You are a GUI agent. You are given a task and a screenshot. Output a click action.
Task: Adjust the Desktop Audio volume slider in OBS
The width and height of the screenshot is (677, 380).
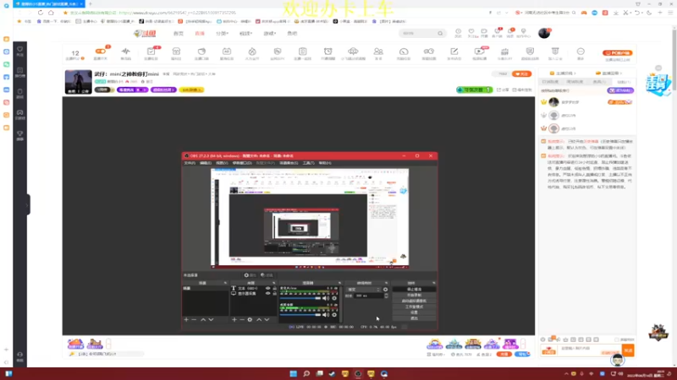click(300, 314)
